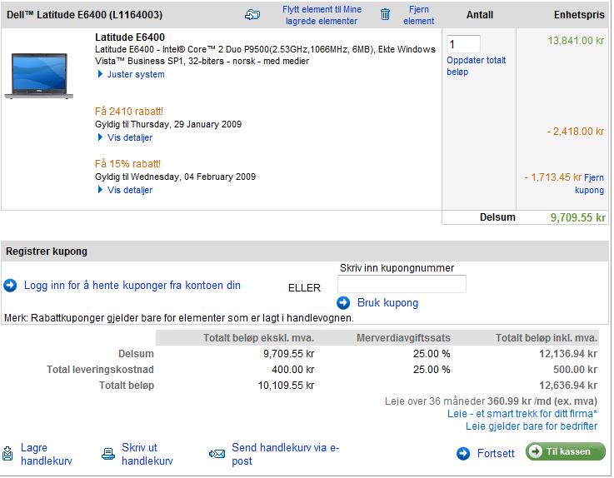Open Leie gjelder bare for bedrifter link

coord(532,426)
